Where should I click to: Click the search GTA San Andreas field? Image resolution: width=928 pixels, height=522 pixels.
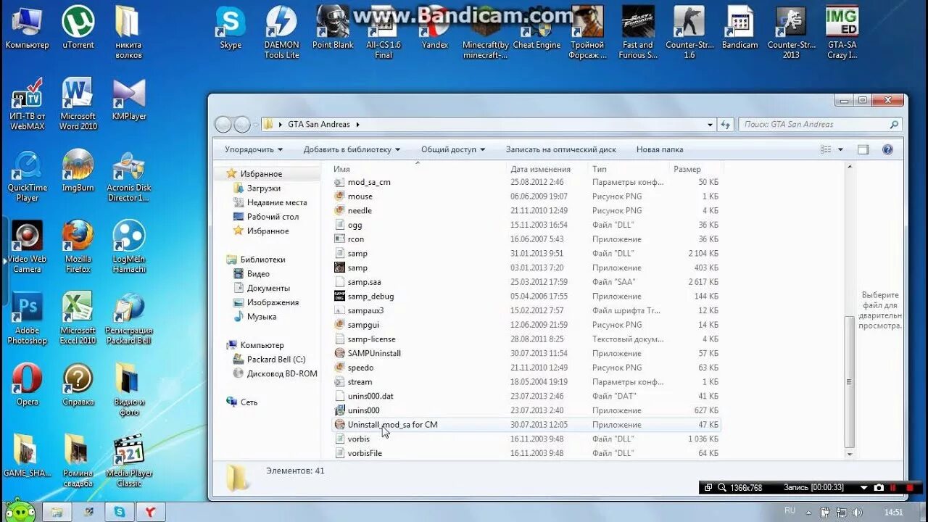point(819,125)
